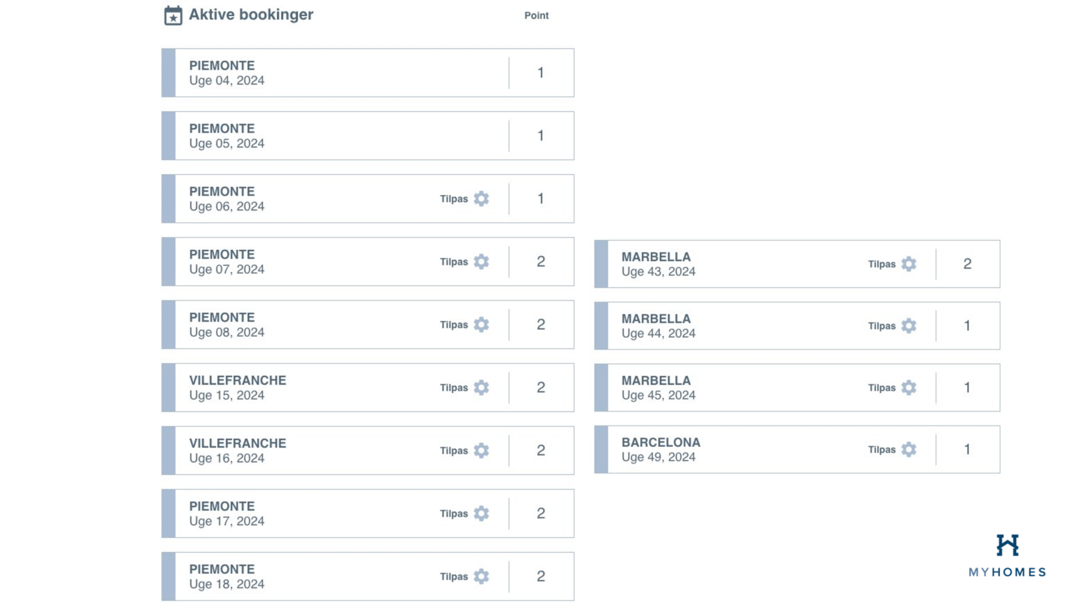
Task: Click Tilpas for Marbella Uge 44
Action: (x=881, y=326)
